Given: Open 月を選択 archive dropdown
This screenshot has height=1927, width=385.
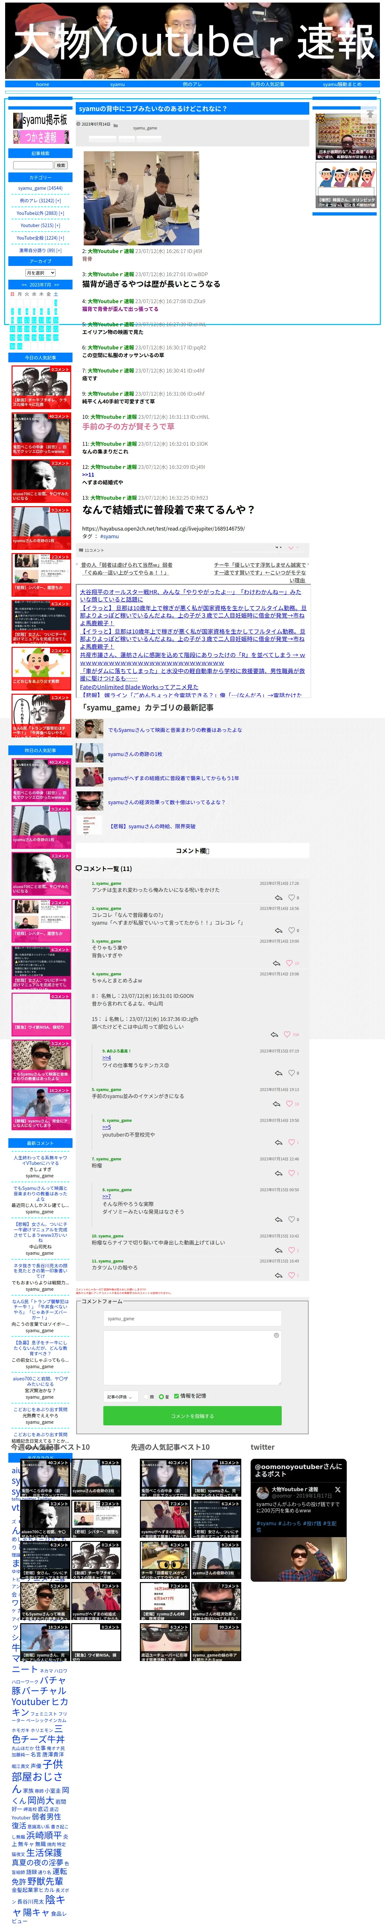Looking at the screenshot, I should (40, 273).
